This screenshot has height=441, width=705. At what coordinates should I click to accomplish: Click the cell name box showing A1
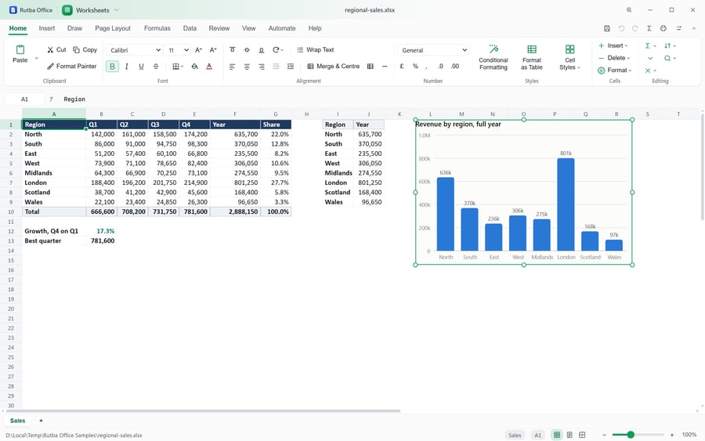click(25, 99)
